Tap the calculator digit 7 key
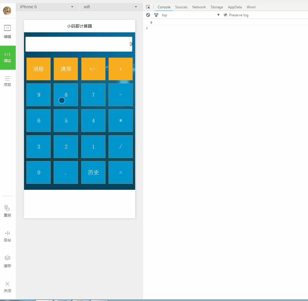Viewport: 308px width, 301px height. click(x=93, y=95)
